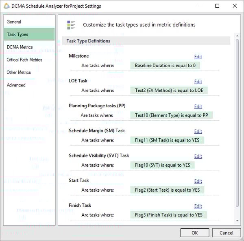This screenshot has width=244, height=241.
Task: Click the task types list icon in header
Action: [71, 25]
